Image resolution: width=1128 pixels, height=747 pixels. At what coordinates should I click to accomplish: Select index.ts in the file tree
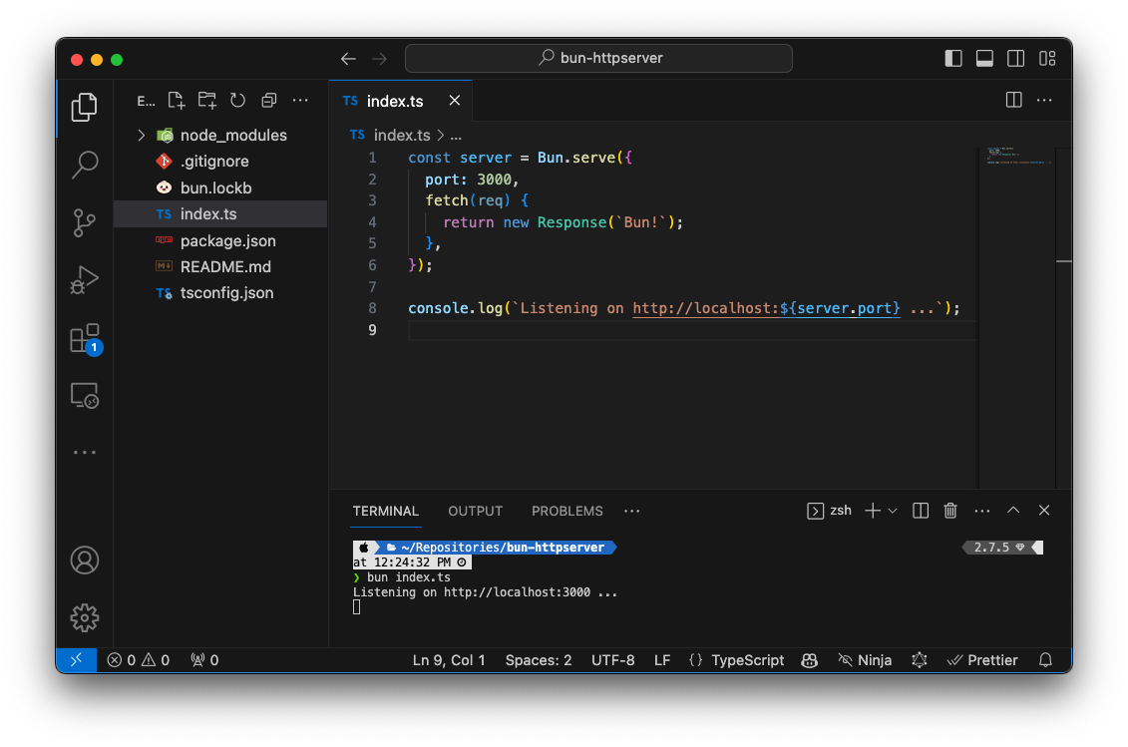(x=220, y=213)
